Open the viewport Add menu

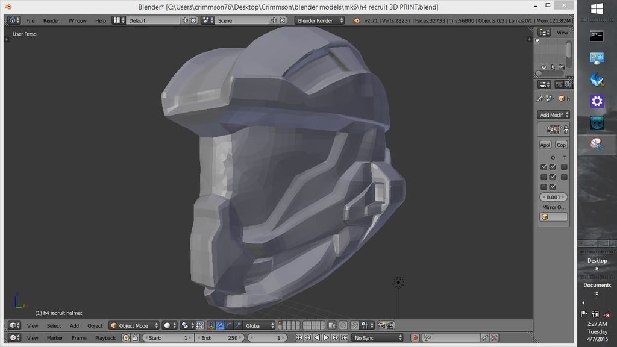pos(74,325)
